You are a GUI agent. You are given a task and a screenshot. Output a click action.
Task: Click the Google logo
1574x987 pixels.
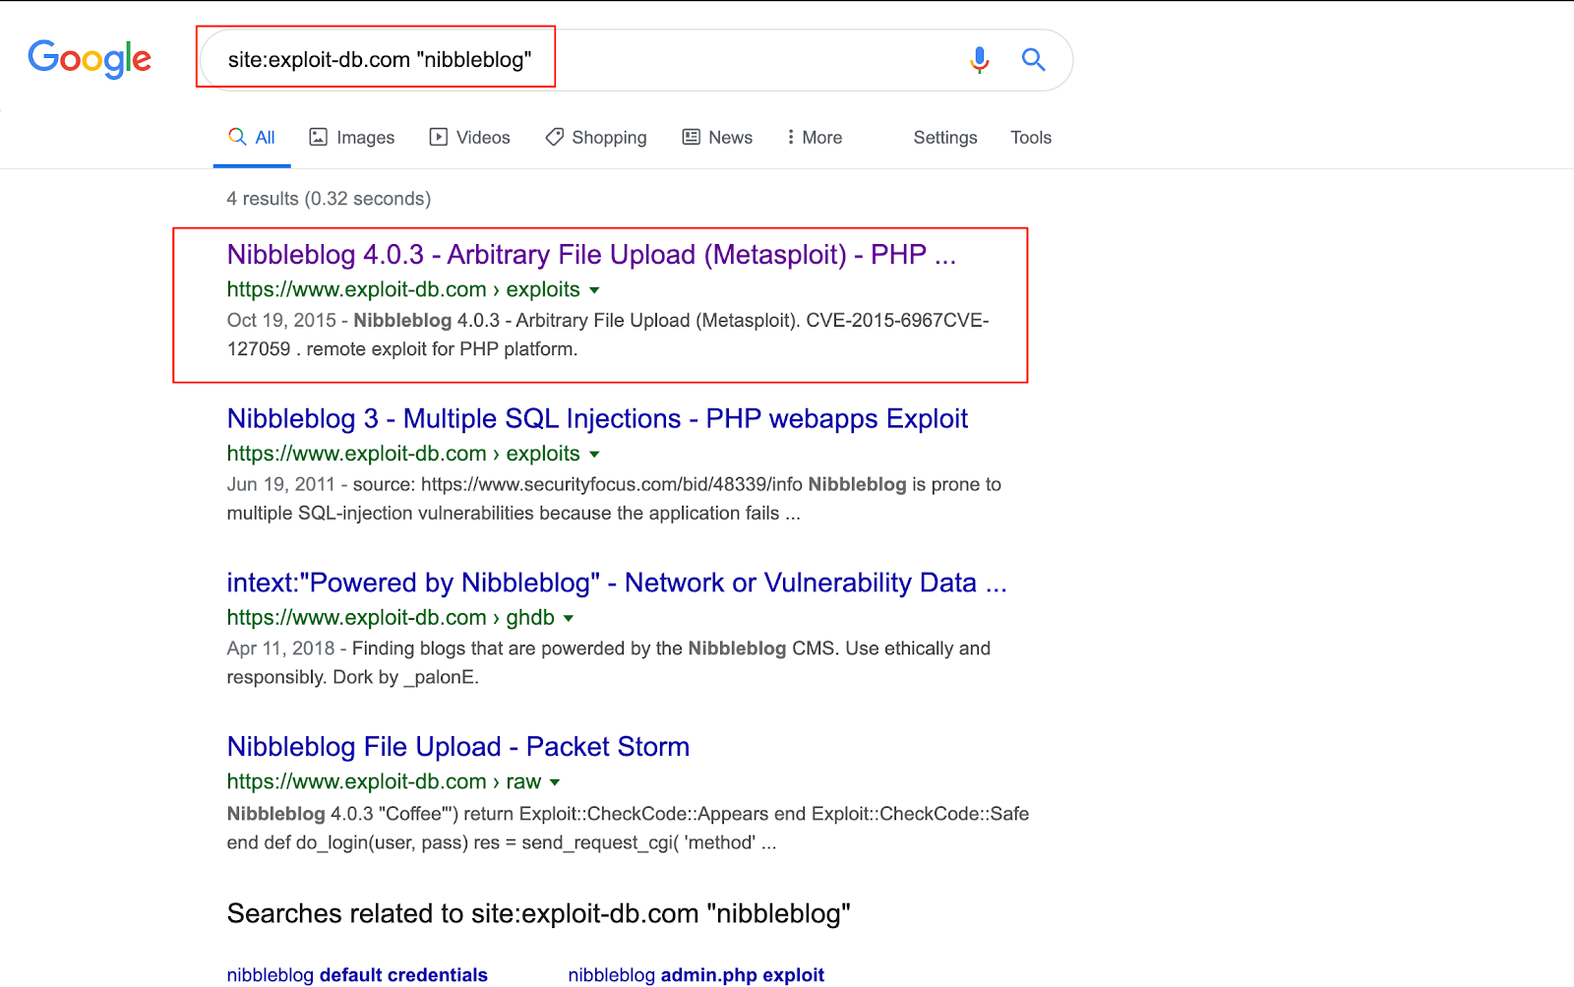(x=90, y=59)
